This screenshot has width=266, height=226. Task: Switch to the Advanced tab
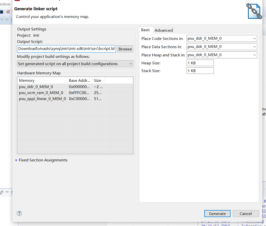pyautogui.click(x=164, y=30)
